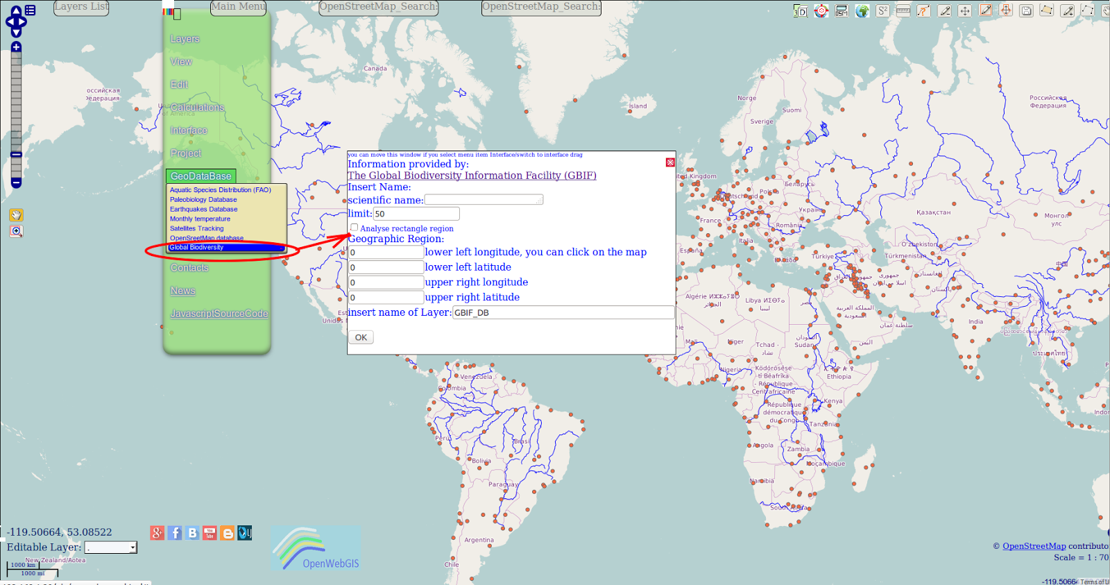The height and width of the screenshot is (585, 1110).
Task: Focus the lower left longitude field
Action: [x=386, y=253]
